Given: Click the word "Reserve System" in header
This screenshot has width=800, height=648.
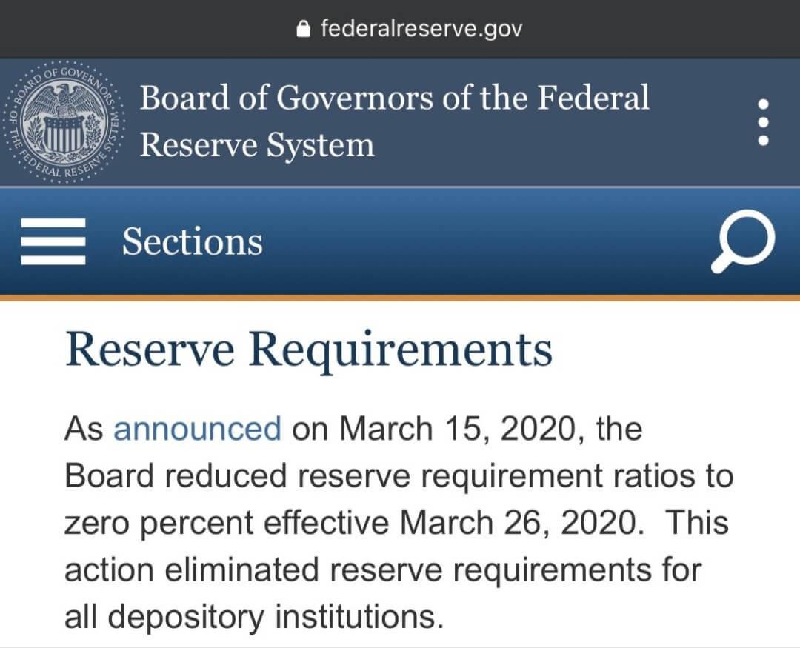Looking at the screenshot, I should pyautogui.click(x=257, y=144).
